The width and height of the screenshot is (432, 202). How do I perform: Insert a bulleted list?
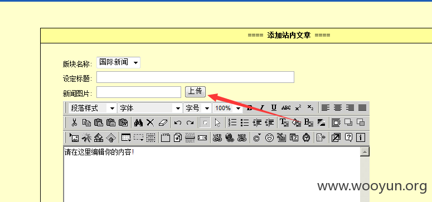[x=245, y=122]
